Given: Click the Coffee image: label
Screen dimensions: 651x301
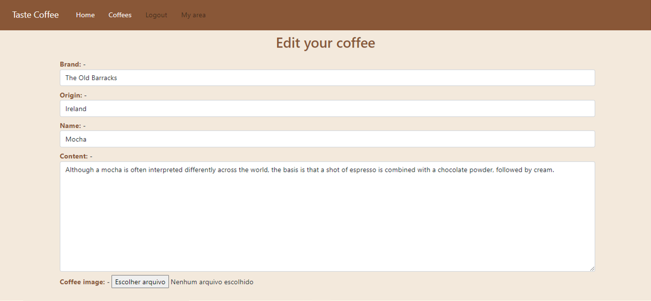Looking at the screenshot, I should coord(82,282).
